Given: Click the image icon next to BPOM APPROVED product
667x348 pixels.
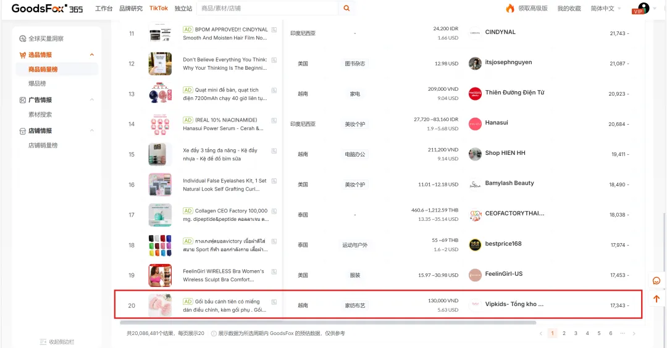Looking at the screenshot, I should tap(274, 30).
